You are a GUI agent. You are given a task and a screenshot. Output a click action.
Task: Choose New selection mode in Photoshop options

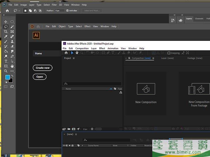point(25,11)
